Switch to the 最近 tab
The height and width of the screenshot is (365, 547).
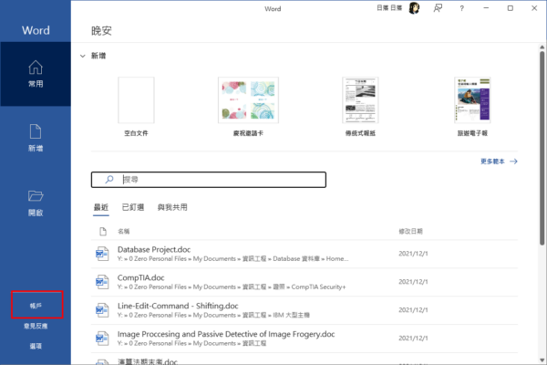coord(101,207)
